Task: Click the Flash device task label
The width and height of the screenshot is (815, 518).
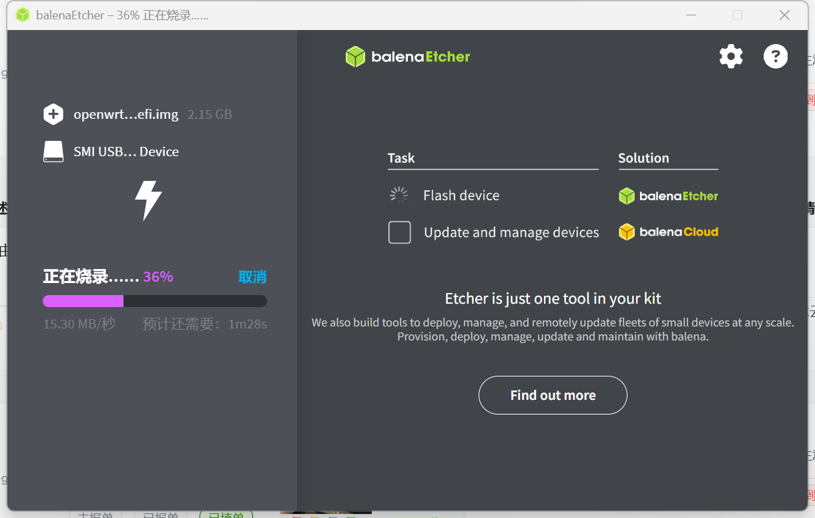Action: point(461,196)
